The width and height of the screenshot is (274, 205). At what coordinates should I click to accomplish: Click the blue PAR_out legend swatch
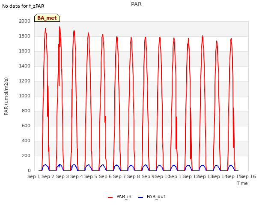141,197
